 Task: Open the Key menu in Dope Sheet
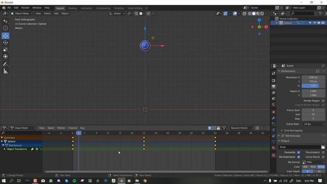[x=82, y=128]
